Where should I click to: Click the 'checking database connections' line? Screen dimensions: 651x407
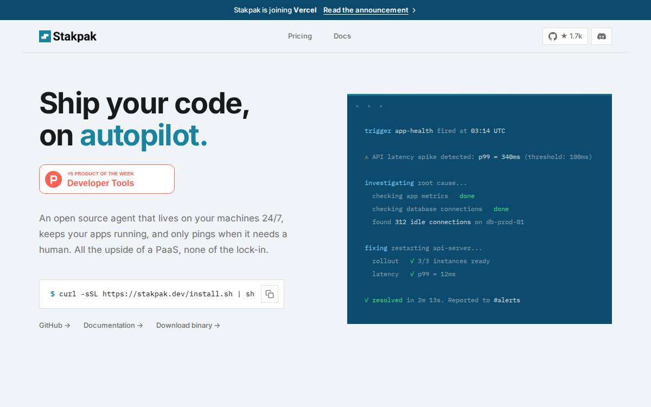click(x=441, y=209)
